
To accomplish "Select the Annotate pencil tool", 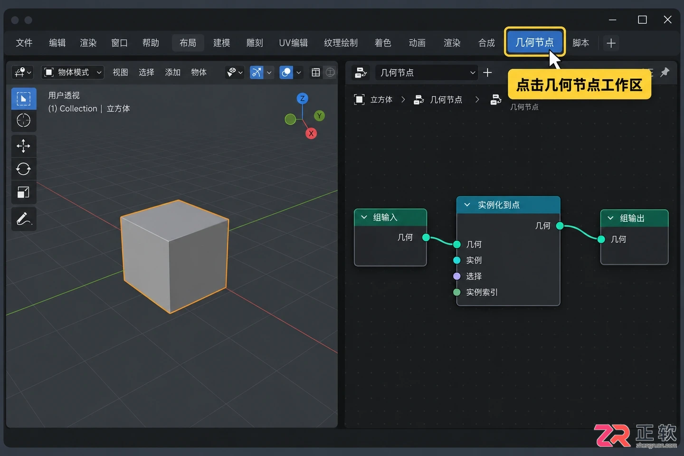I will pos(23,219).
